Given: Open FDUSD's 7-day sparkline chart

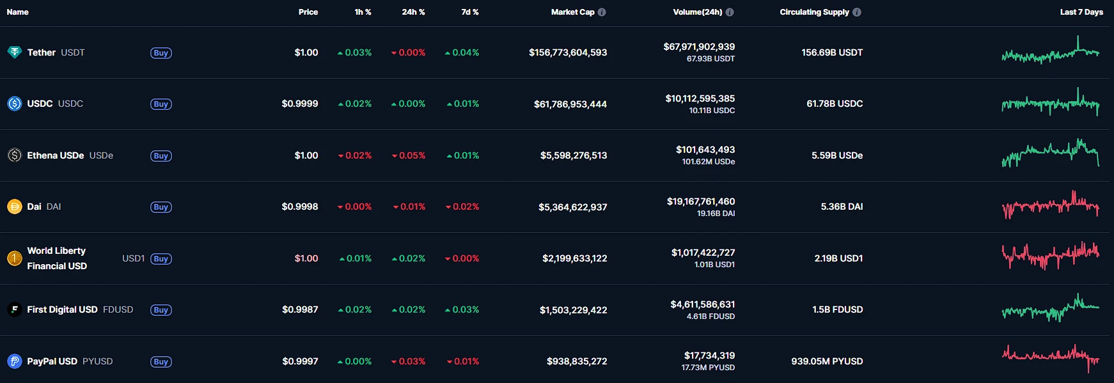Looking at the screenshot, I should 1051,308.
